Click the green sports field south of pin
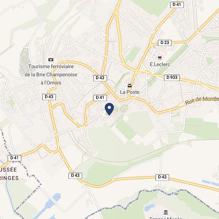The height and width of the screenshot is (219, 219). pyautogui.click(x=126, y=130)
